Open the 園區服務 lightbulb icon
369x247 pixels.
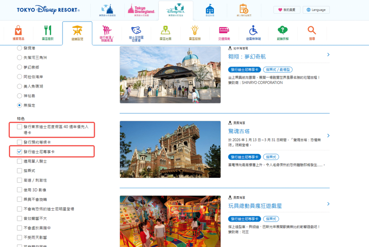click(195, 31)
